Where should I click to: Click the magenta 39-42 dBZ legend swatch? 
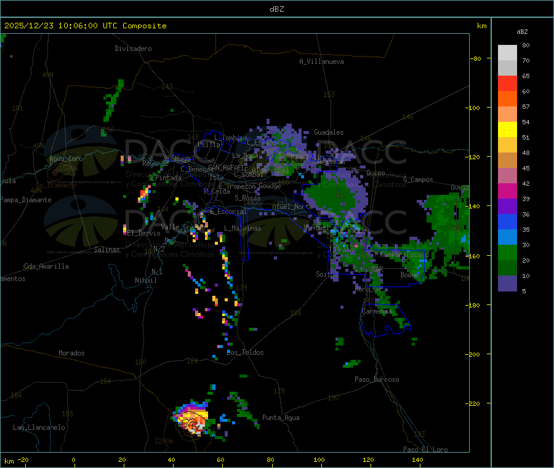point(507,191)
